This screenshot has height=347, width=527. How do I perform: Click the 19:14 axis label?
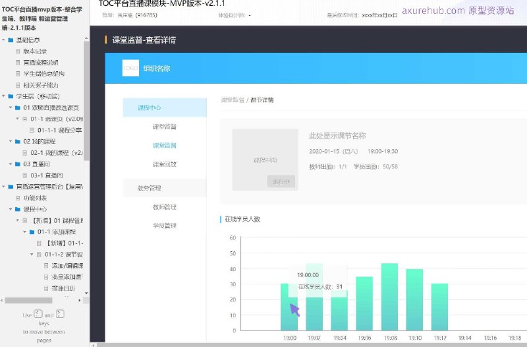(465, 338)
